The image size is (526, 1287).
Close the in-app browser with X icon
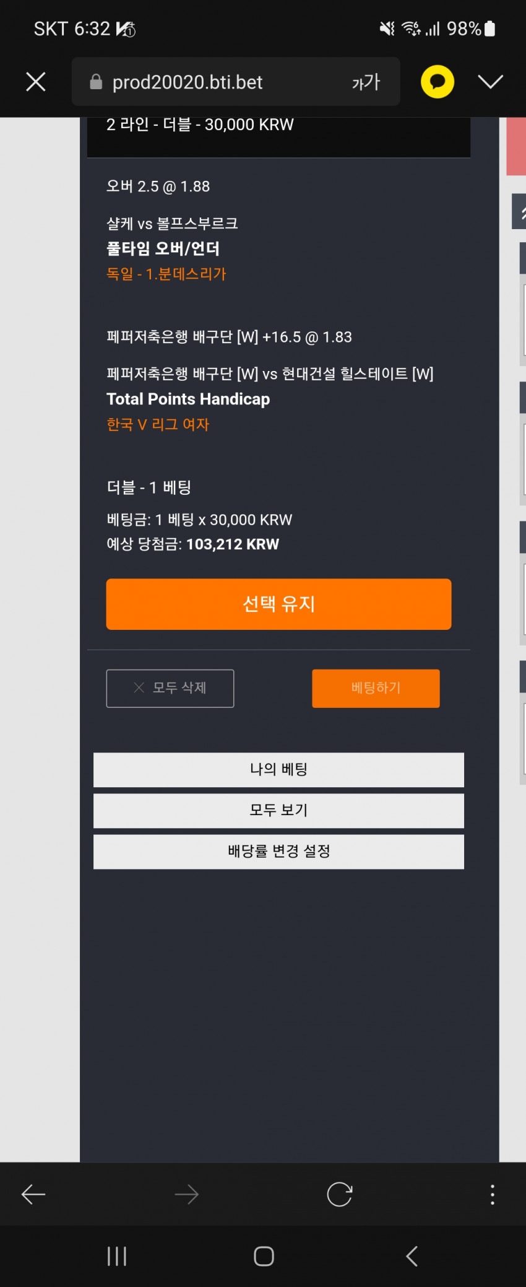click(x=36, y=82)
